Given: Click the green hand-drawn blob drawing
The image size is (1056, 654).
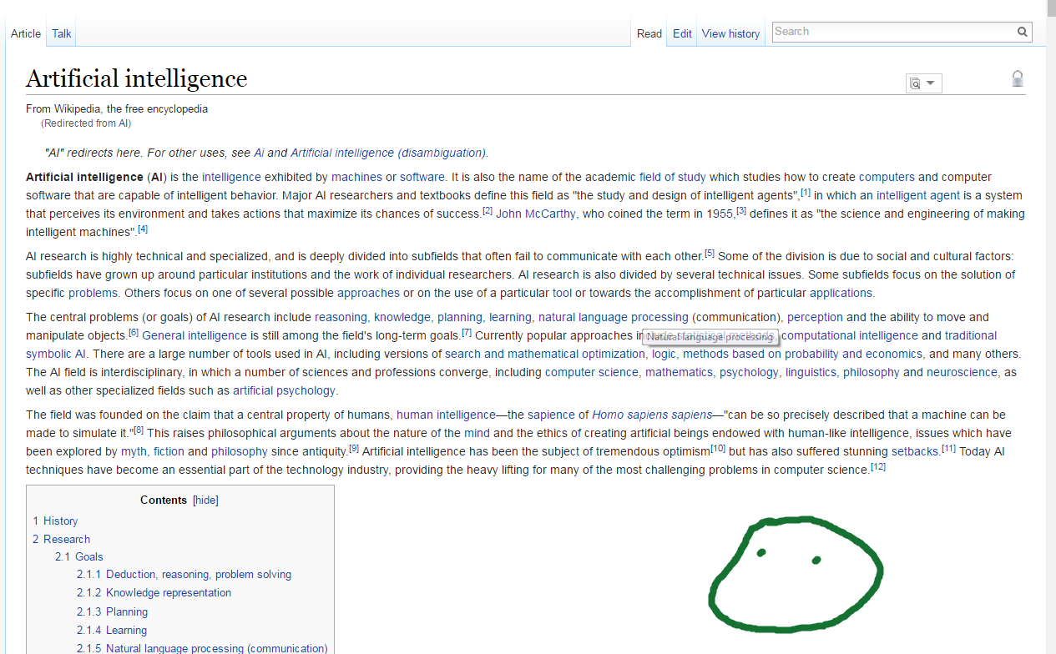Looking at the screenshot, I should (796, 574).
